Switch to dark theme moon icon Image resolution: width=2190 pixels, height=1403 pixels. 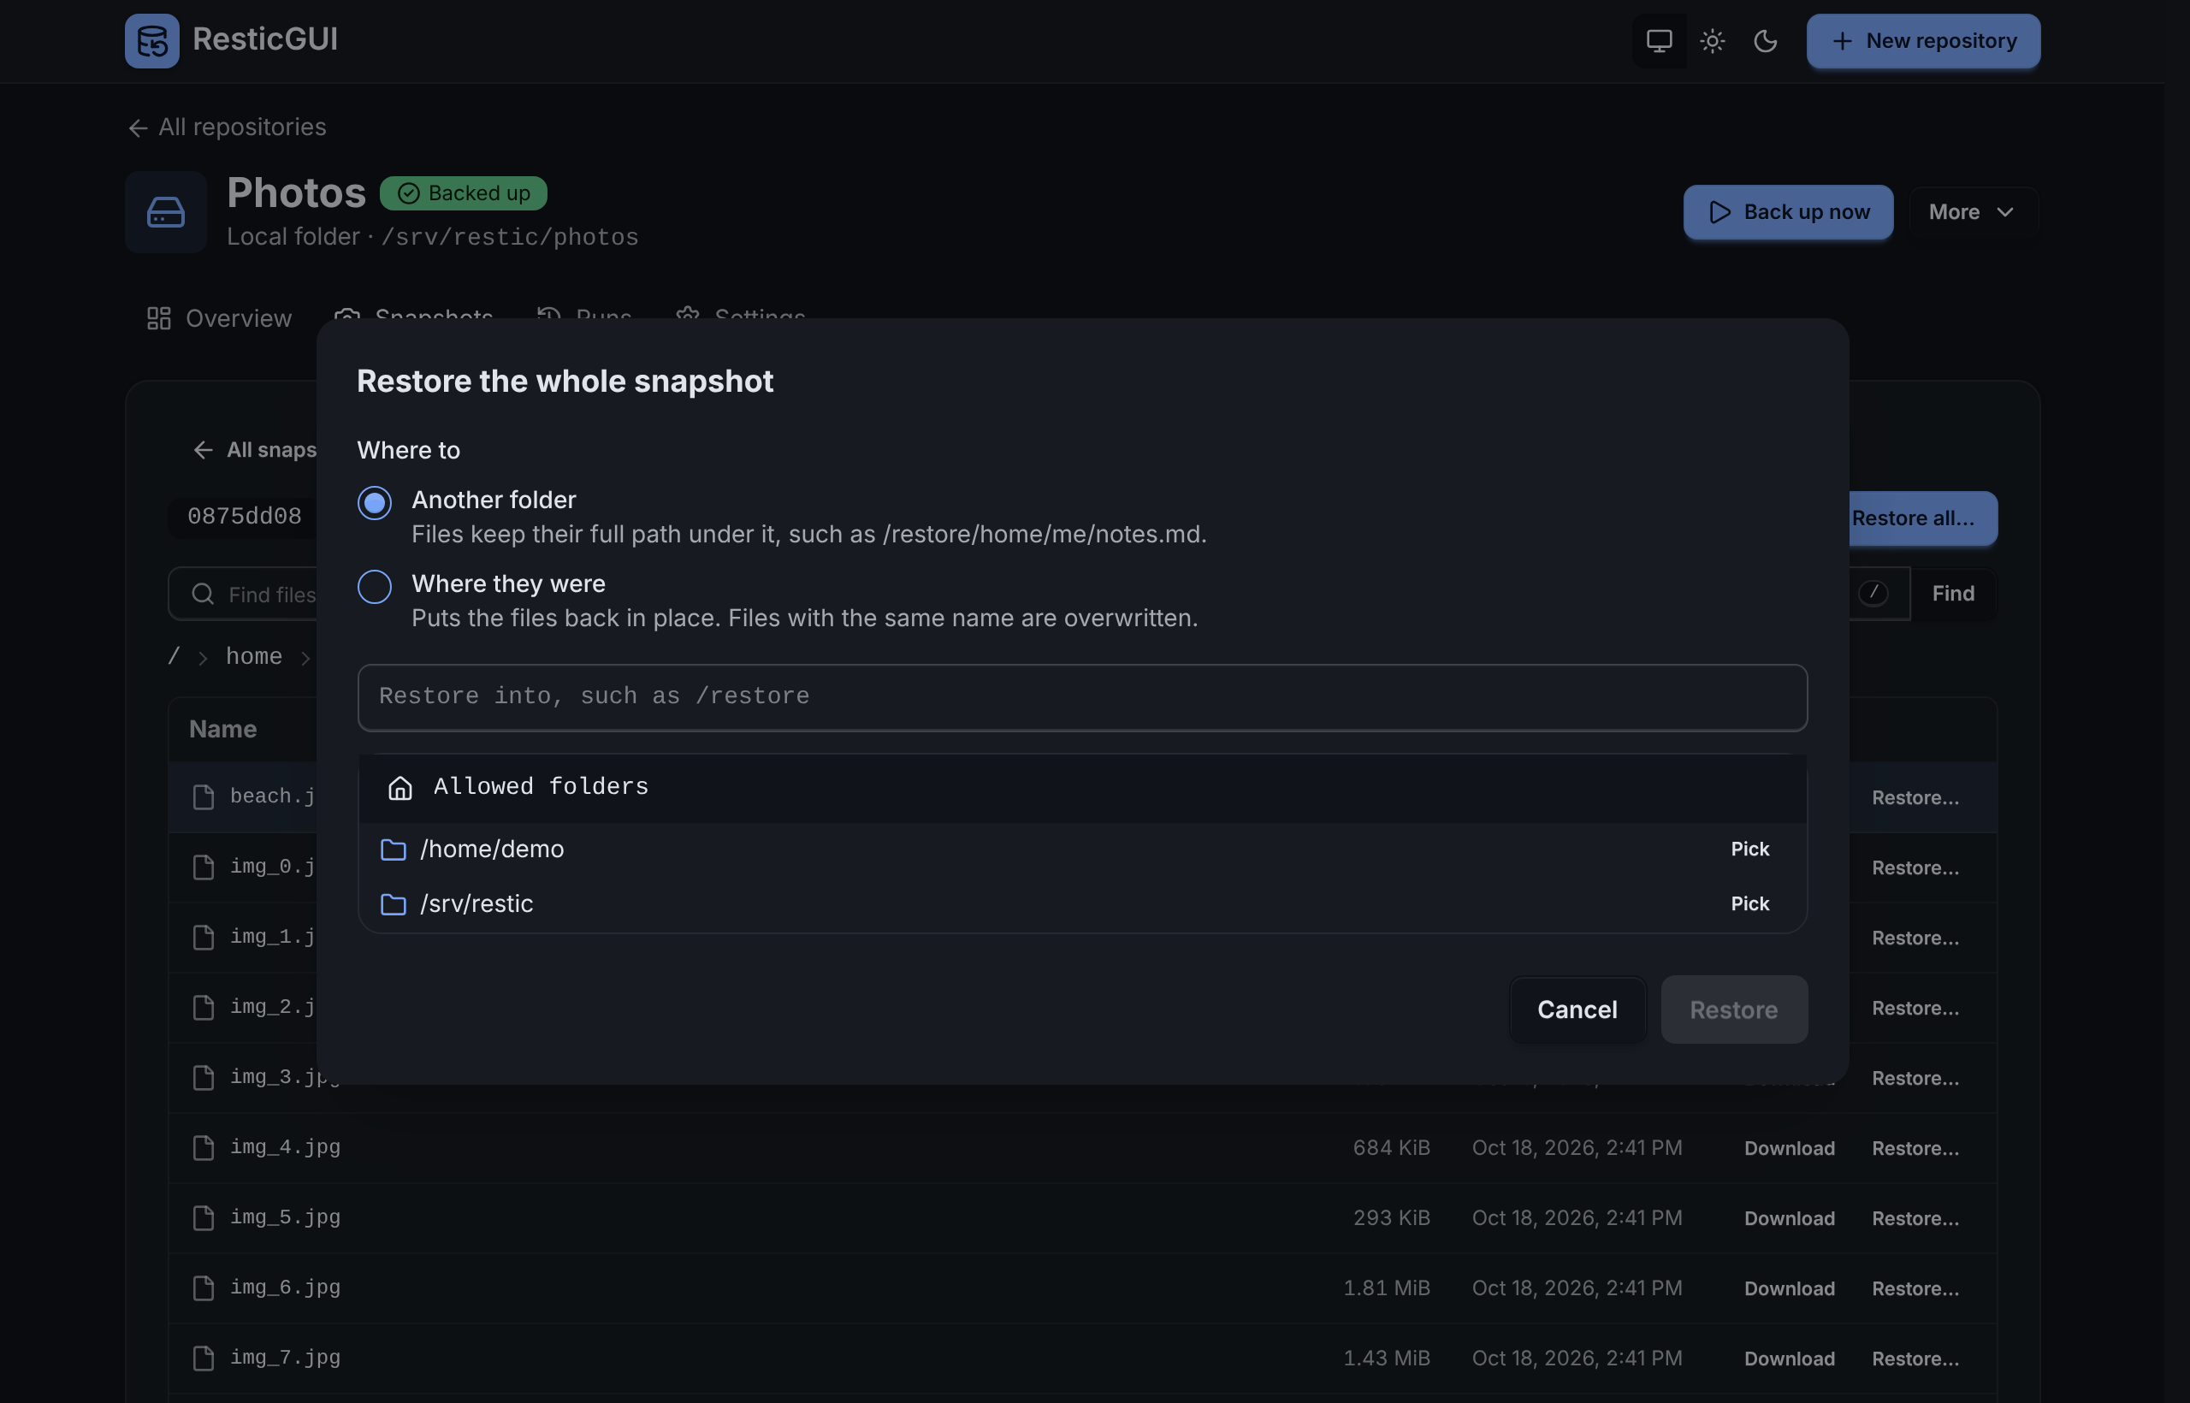click(x=1765, y=41)
